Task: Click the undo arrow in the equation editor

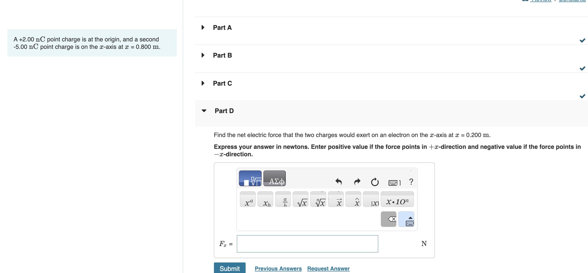Action: click(x=339, y=182)
